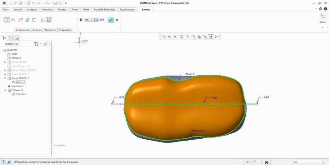329x165 pixels.
Task: Show the Folder Browser navigator tab
Action: 10,38
